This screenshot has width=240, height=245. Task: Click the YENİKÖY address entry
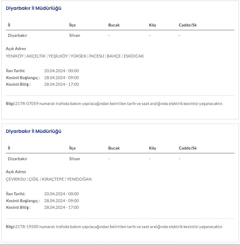click(x=15, y=56)
